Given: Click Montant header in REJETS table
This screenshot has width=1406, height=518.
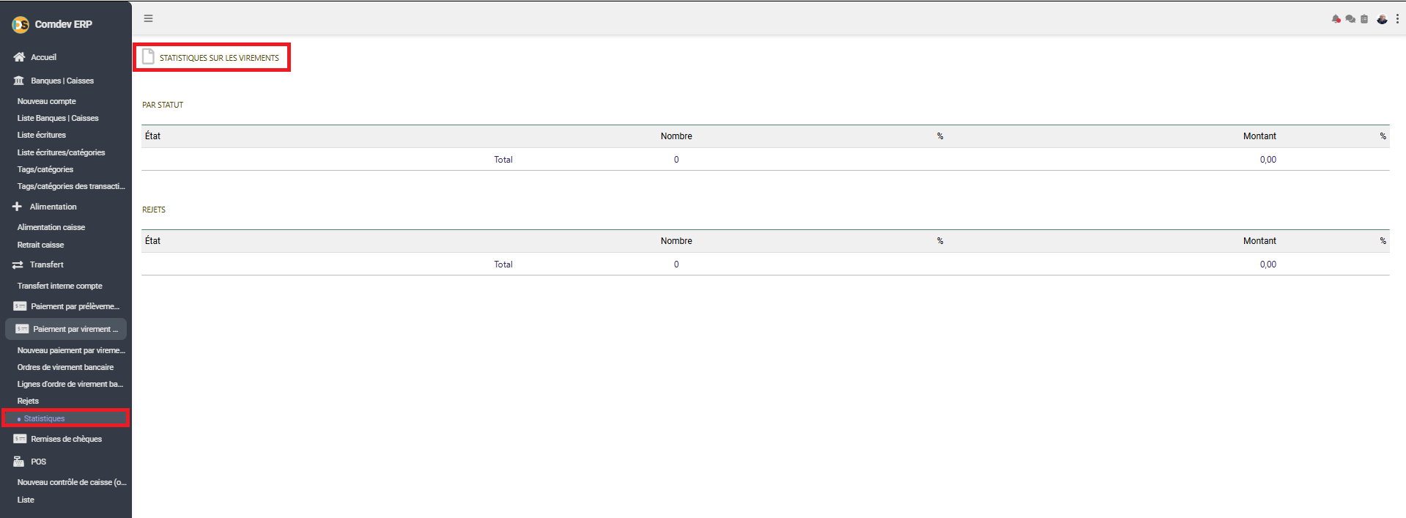Looking at the screenshot, I should (x=1259, y=241).
